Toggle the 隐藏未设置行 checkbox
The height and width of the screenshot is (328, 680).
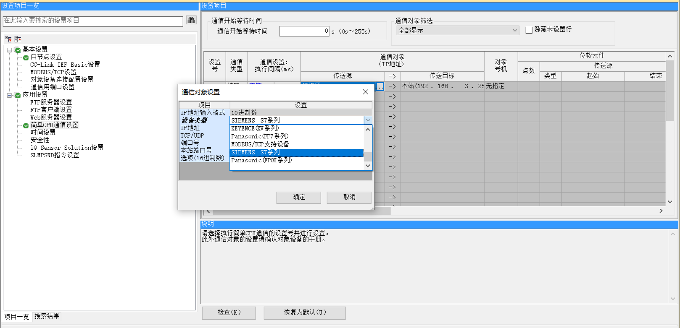[529, 30]
